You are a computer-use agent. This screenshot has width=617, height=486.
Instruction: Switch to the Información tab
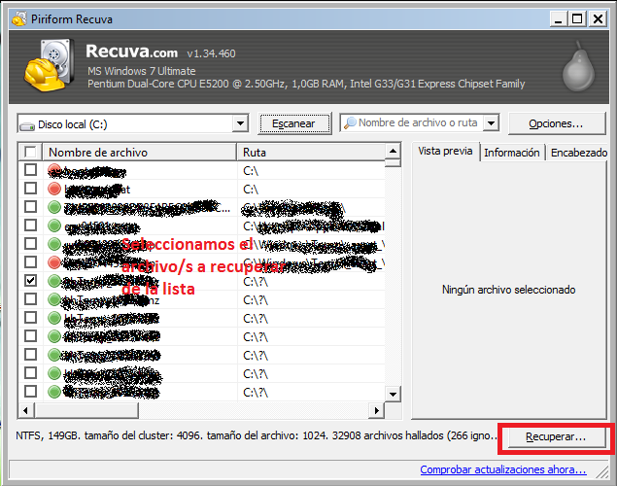coord(511,153)
